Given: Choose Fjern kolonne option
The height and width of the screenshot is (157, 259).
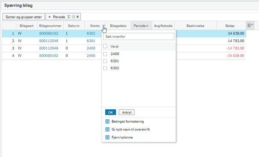Looking at the screenshot, I should pos(122,137).
